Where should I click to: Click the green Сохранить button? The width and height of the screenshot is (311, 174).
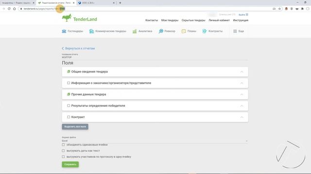coord(70,164)
